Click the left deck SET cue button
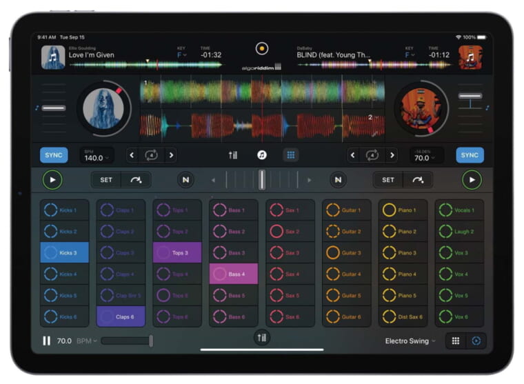The height and width of the screenshot is (384, 524). (x=106, y=180)
